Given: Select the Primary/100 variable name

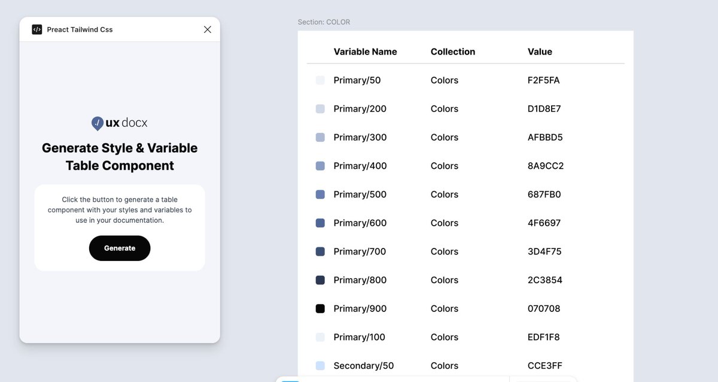Looking at the screenshot, I should [360, 337].
